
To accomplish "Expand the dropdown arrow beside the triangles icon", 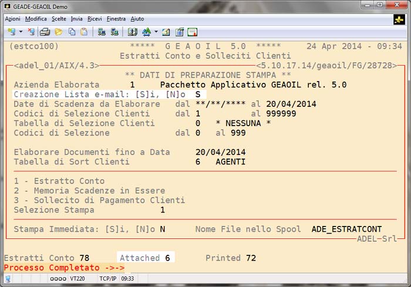I will (156, 32).
